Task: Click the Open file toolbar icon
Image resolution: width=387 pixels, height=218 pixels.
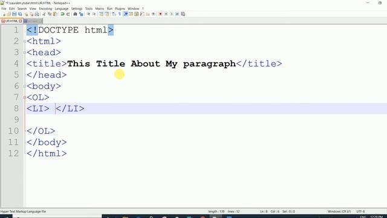Action: point(8,14)
